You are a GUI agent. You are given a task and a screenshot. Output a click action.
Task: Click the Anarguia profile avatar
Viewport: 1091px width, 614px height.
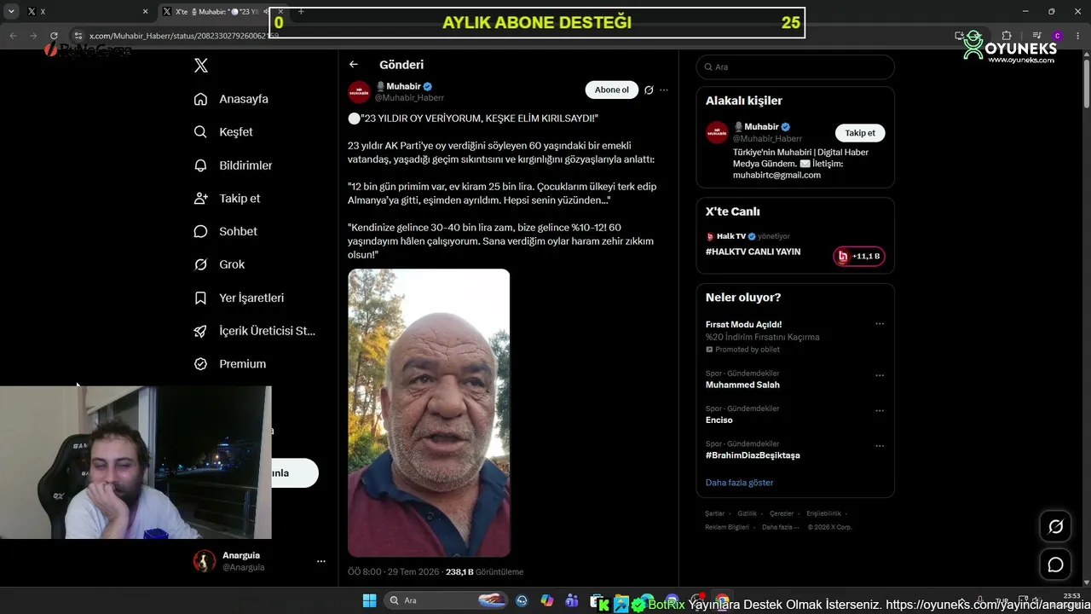click(205, 561)
